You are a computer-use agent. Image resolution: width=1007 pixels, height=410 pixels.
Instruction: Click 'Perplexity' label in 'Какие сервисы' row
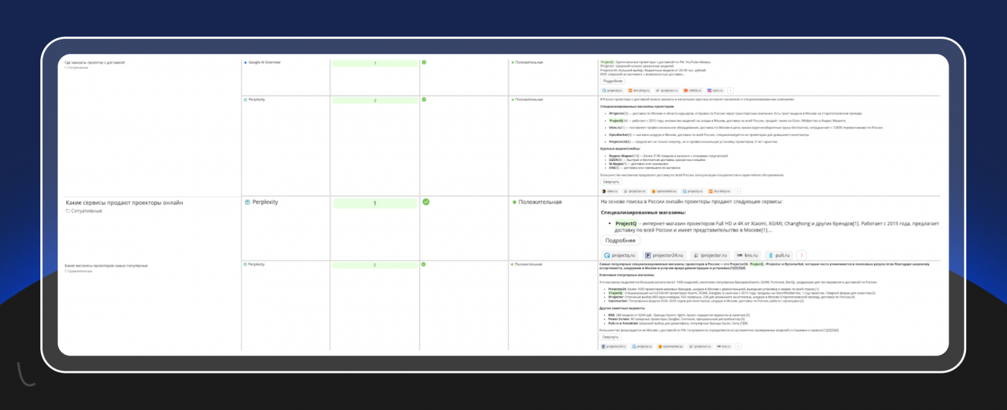pyautogui.click(x=265, y=202)
